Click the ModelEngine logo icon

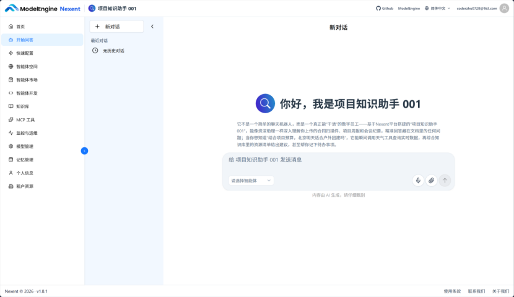(12, 8)
